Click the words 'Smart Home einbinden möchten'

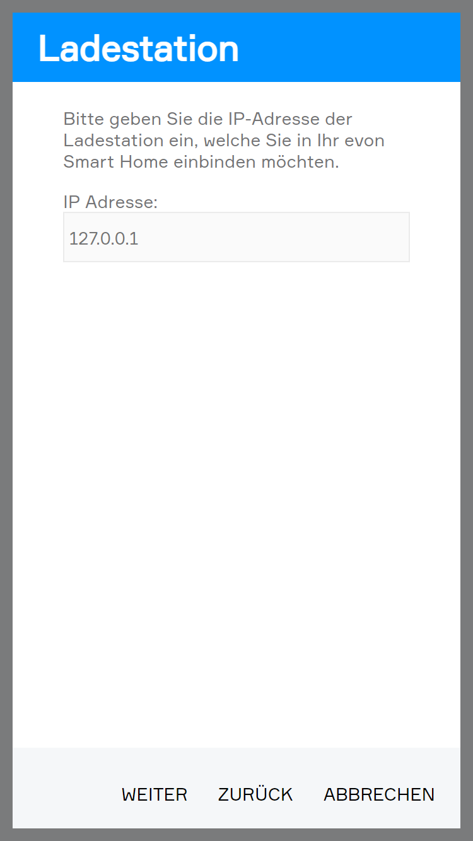[201, 161]
